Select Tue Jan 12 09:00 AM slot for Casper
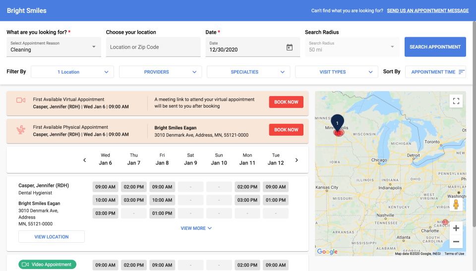Viewport: 476px width, 271px height. point(276,187)
